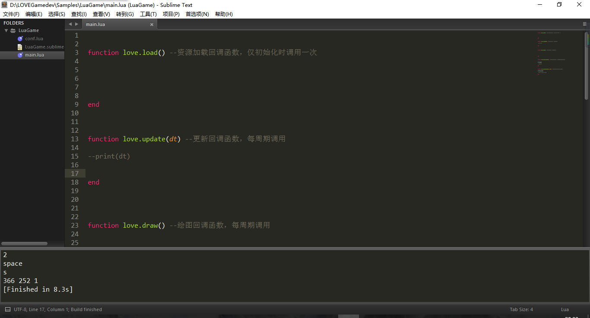Click "[Finished in 8.3s]" in the build output
The image size is (590, 318).
tap(38, 289)
